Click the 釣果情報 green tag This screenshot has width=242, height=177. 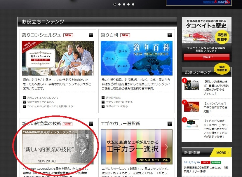[216, 162]
